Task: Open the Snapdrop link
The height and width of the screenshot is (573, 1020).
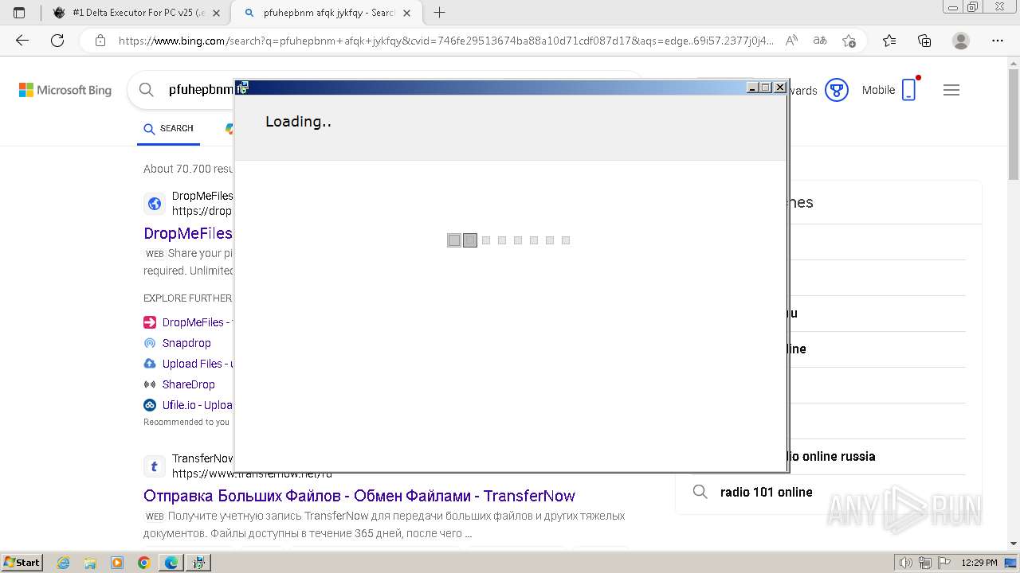Action: pyautogui.click(x=186, y=343)
